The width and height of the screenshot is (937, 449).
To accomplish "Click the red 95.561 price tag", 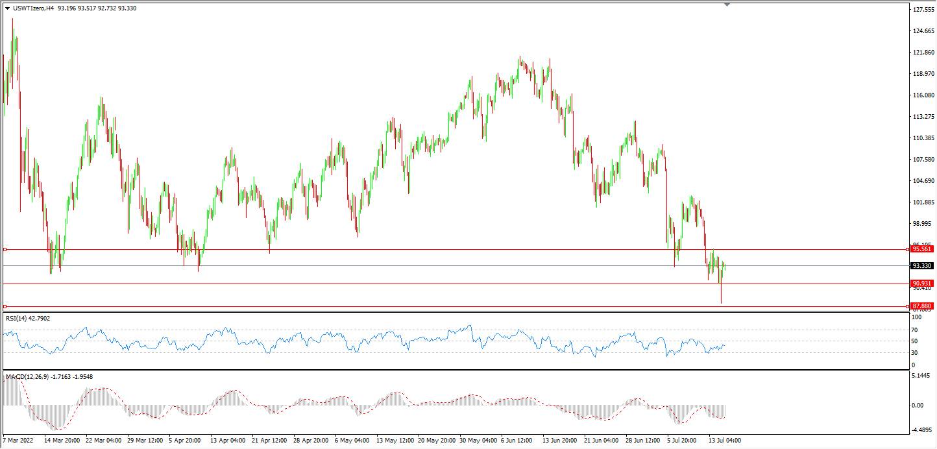I will [x=922, y=249].
